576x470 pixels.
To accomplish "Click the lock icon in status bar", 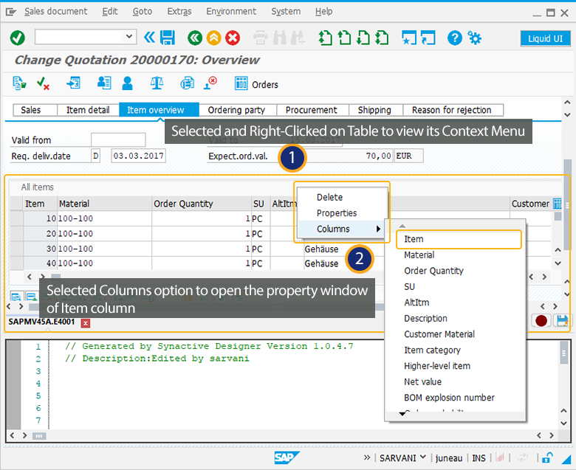I will pyautogui.click(x=547, y=458).
